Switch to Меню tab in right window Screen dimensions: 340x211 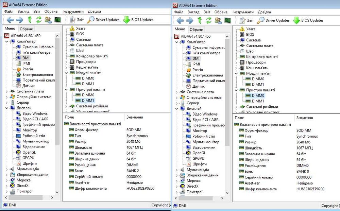[180, 29]
